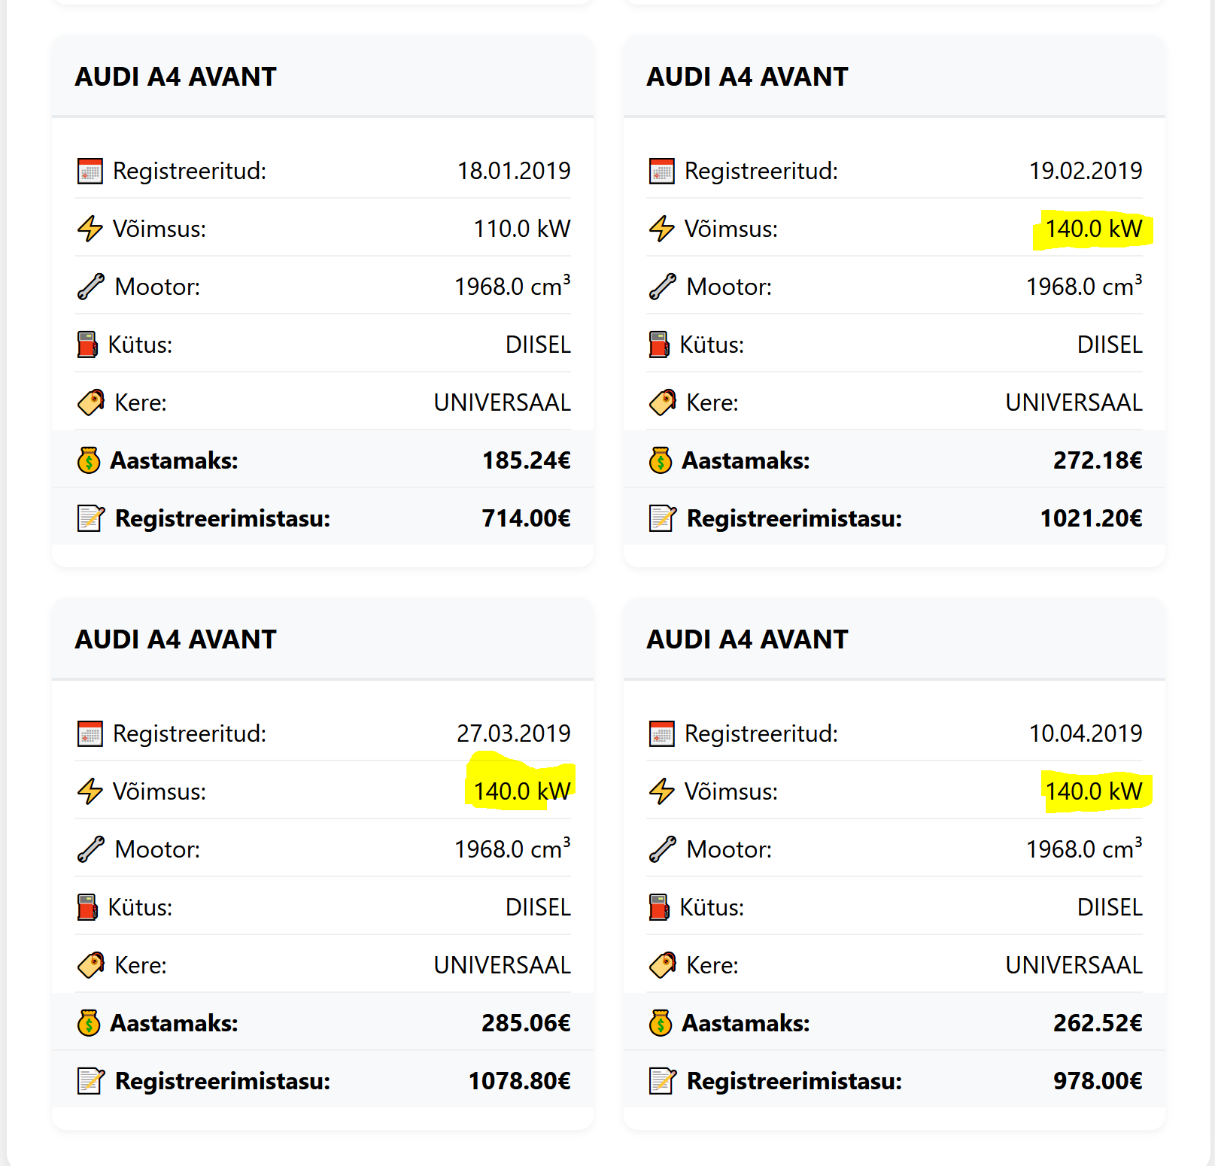Click AUDI A4 AVANT title above 19.02.2019
This screenshot has width=1215, height=1166.
point(747,77)
